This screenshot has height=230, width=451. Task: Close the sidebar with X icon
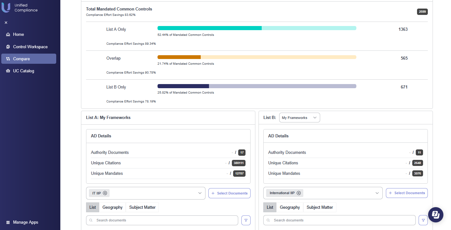coord(6,23)
